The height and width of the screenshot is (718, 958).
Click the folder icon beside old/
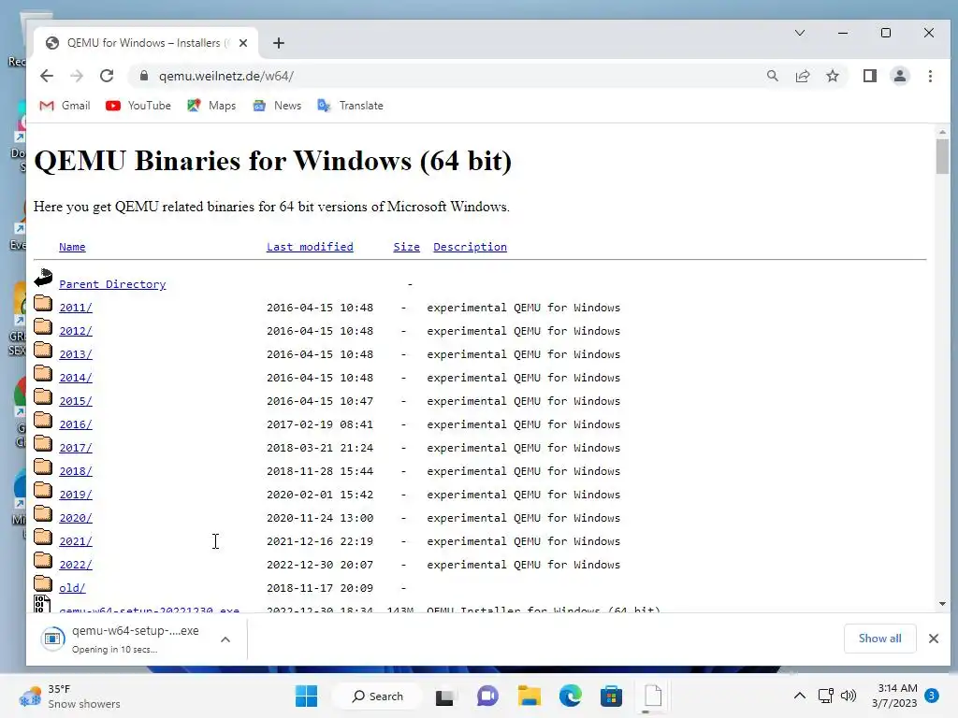(x=43, y=583)
